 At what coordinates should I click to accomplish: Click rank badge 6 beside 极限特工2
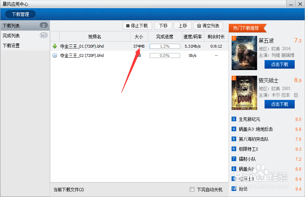pos(234,149)
